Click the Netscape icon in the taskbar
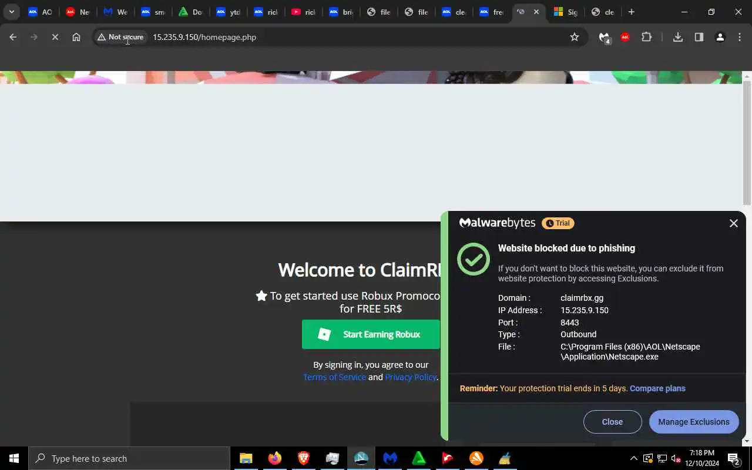 [361, 458]
